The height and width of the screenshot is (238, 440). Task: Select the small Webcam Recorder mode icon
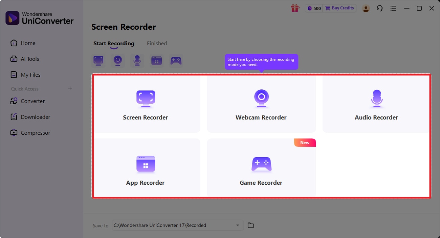tap(117, 61)
